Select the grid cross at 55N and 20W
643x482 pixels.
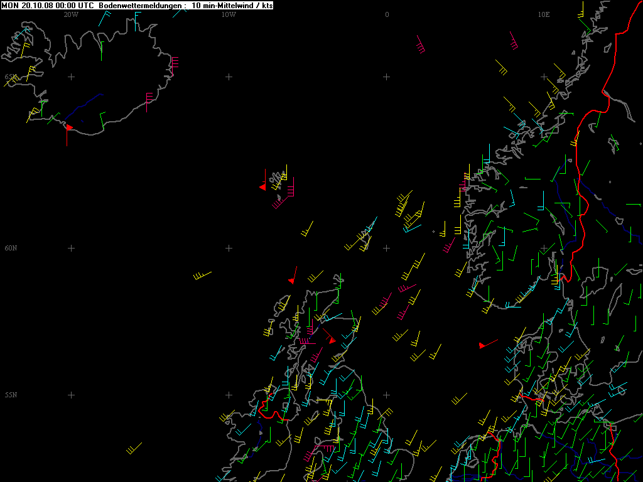tap(72, 395)
